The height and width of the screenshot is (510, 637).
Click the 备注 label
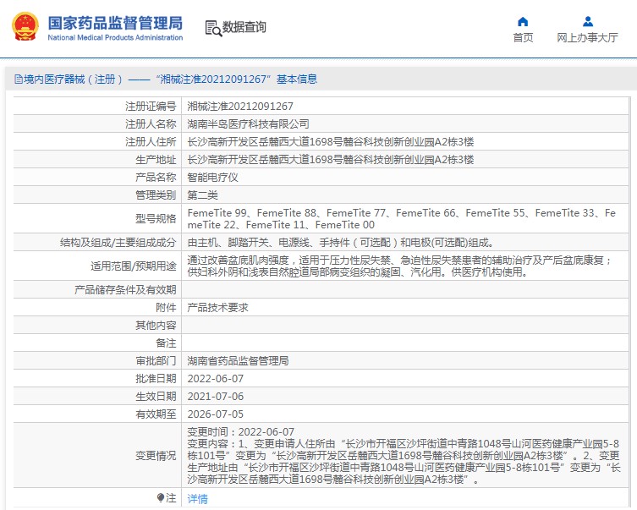(166, 343)
